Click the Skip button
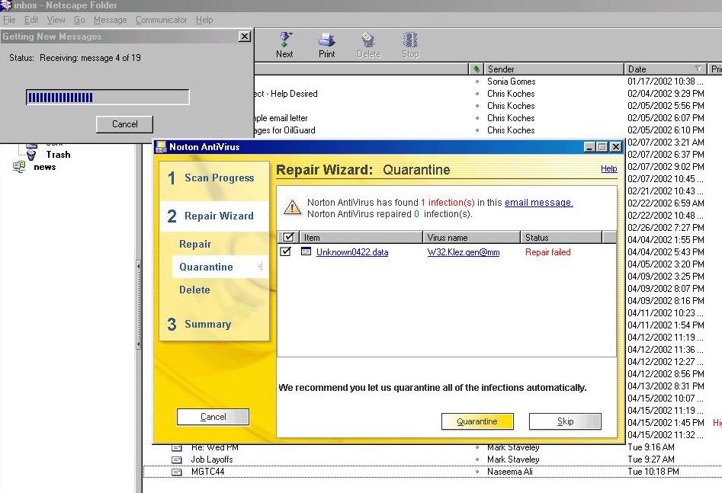 565,421
